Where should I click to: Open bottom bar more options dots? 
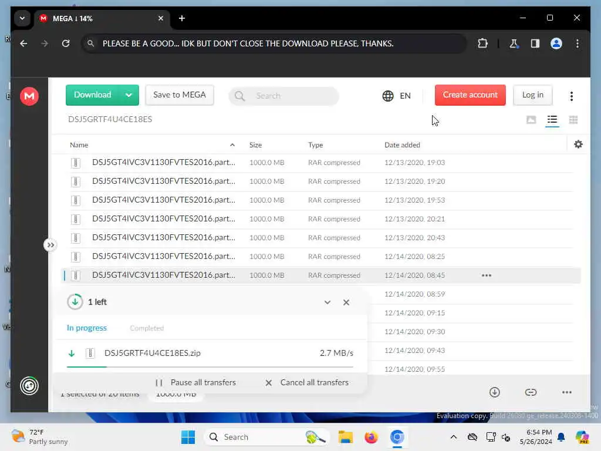pyautogui.click(x=566, y=392)
